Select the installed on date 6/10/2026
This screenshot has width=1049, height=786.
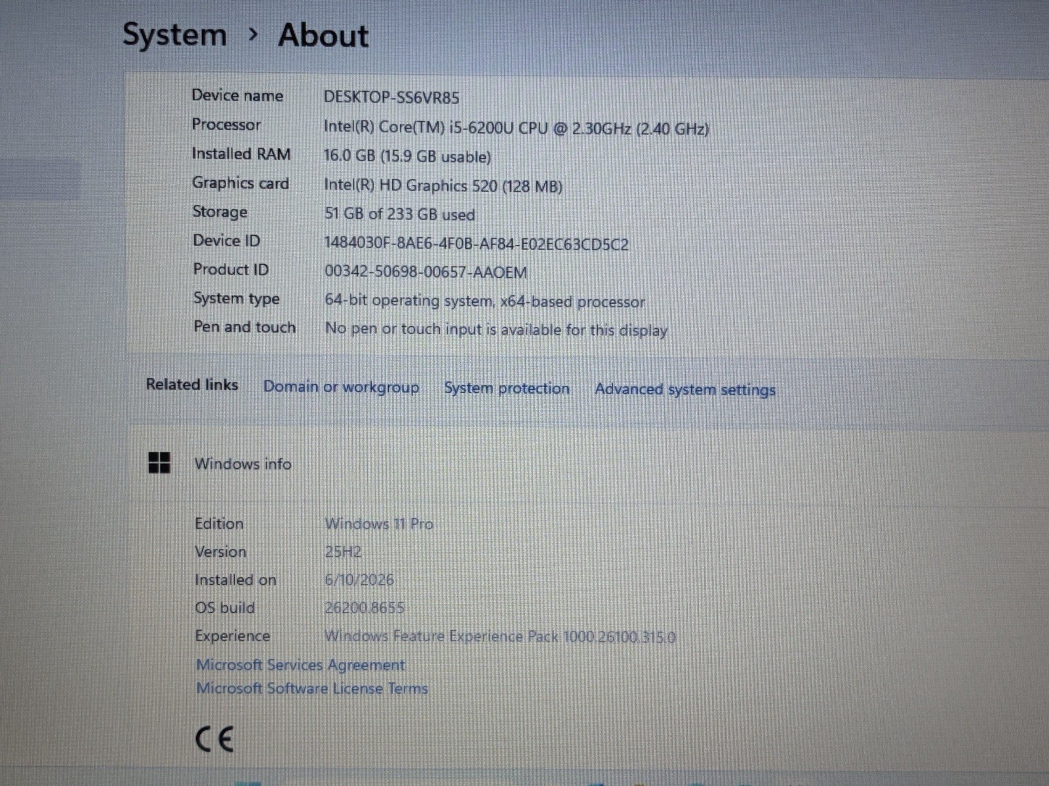coord(359,580)
